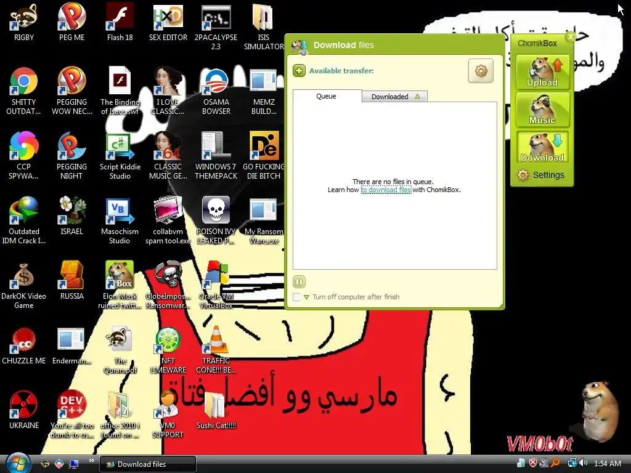631x473 pixels.
Task: Switch to the Queue tab
Action: pyautogui.click(x=327, y=96)
